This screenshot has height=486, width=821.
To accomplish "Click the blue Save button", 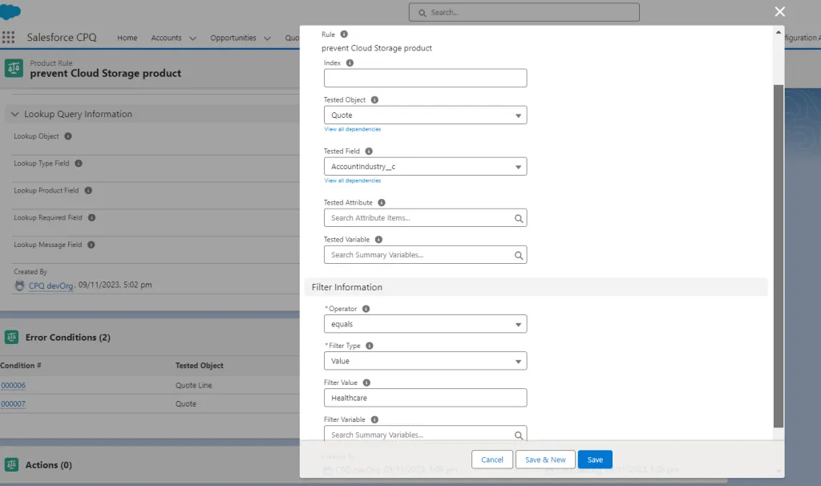I will tap(595, 460).
